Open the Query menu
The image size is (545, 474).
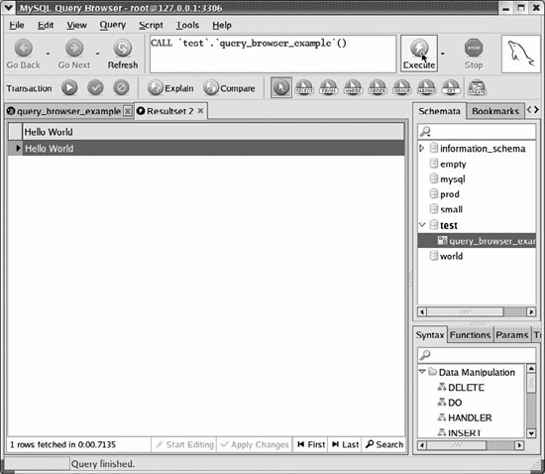tap(113, 25)
